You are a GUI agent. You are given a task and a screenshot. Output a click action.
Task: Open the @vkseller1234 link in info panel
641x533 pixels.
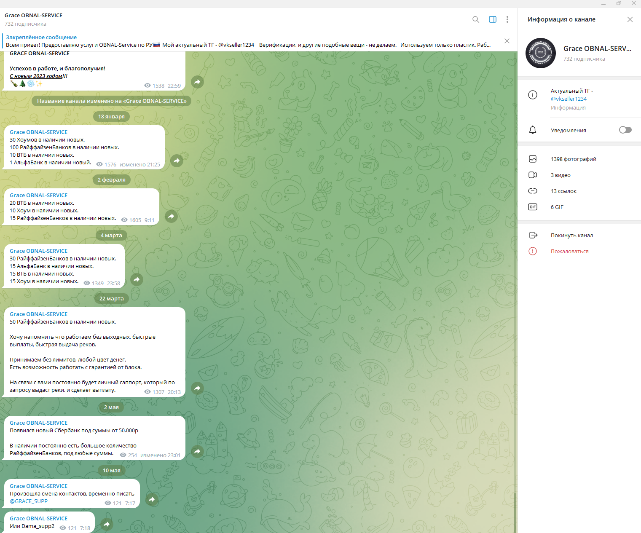569,99
